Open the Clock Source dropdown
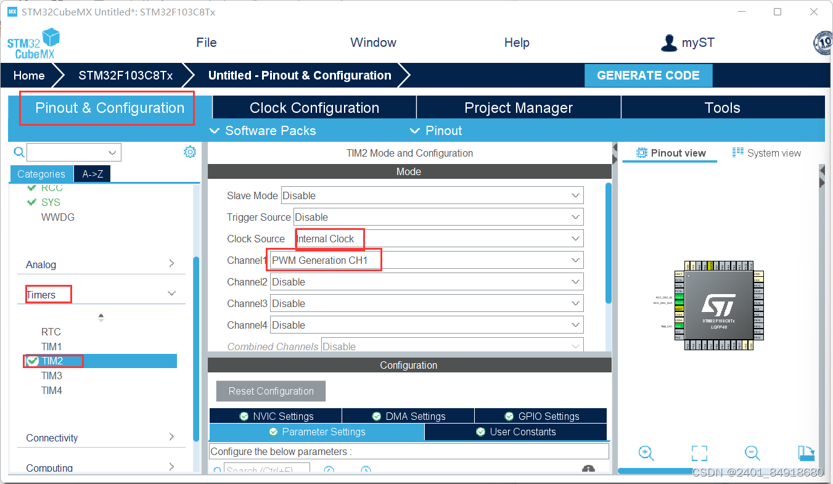The height and width of the screenshot is (484, 833). point(438,239)
